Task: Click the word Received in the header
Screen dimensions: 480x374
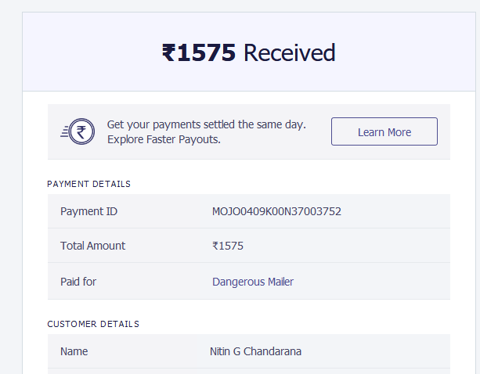Action: tap(290, 52)
